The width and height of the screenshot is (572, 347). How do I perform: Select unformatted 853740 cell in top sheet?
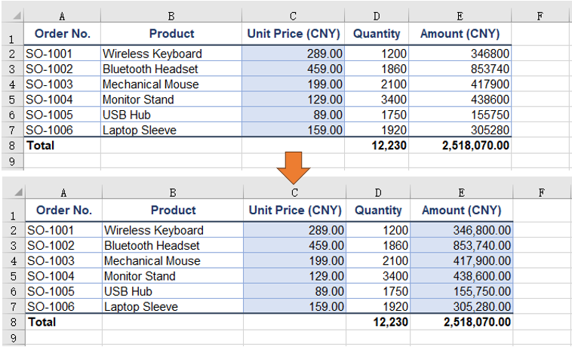click(460, 69)
